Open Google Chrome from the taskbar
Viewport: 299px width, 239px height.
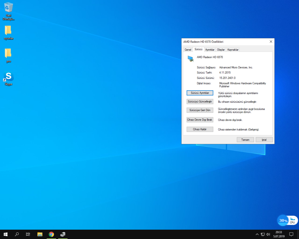coord(51,234)
